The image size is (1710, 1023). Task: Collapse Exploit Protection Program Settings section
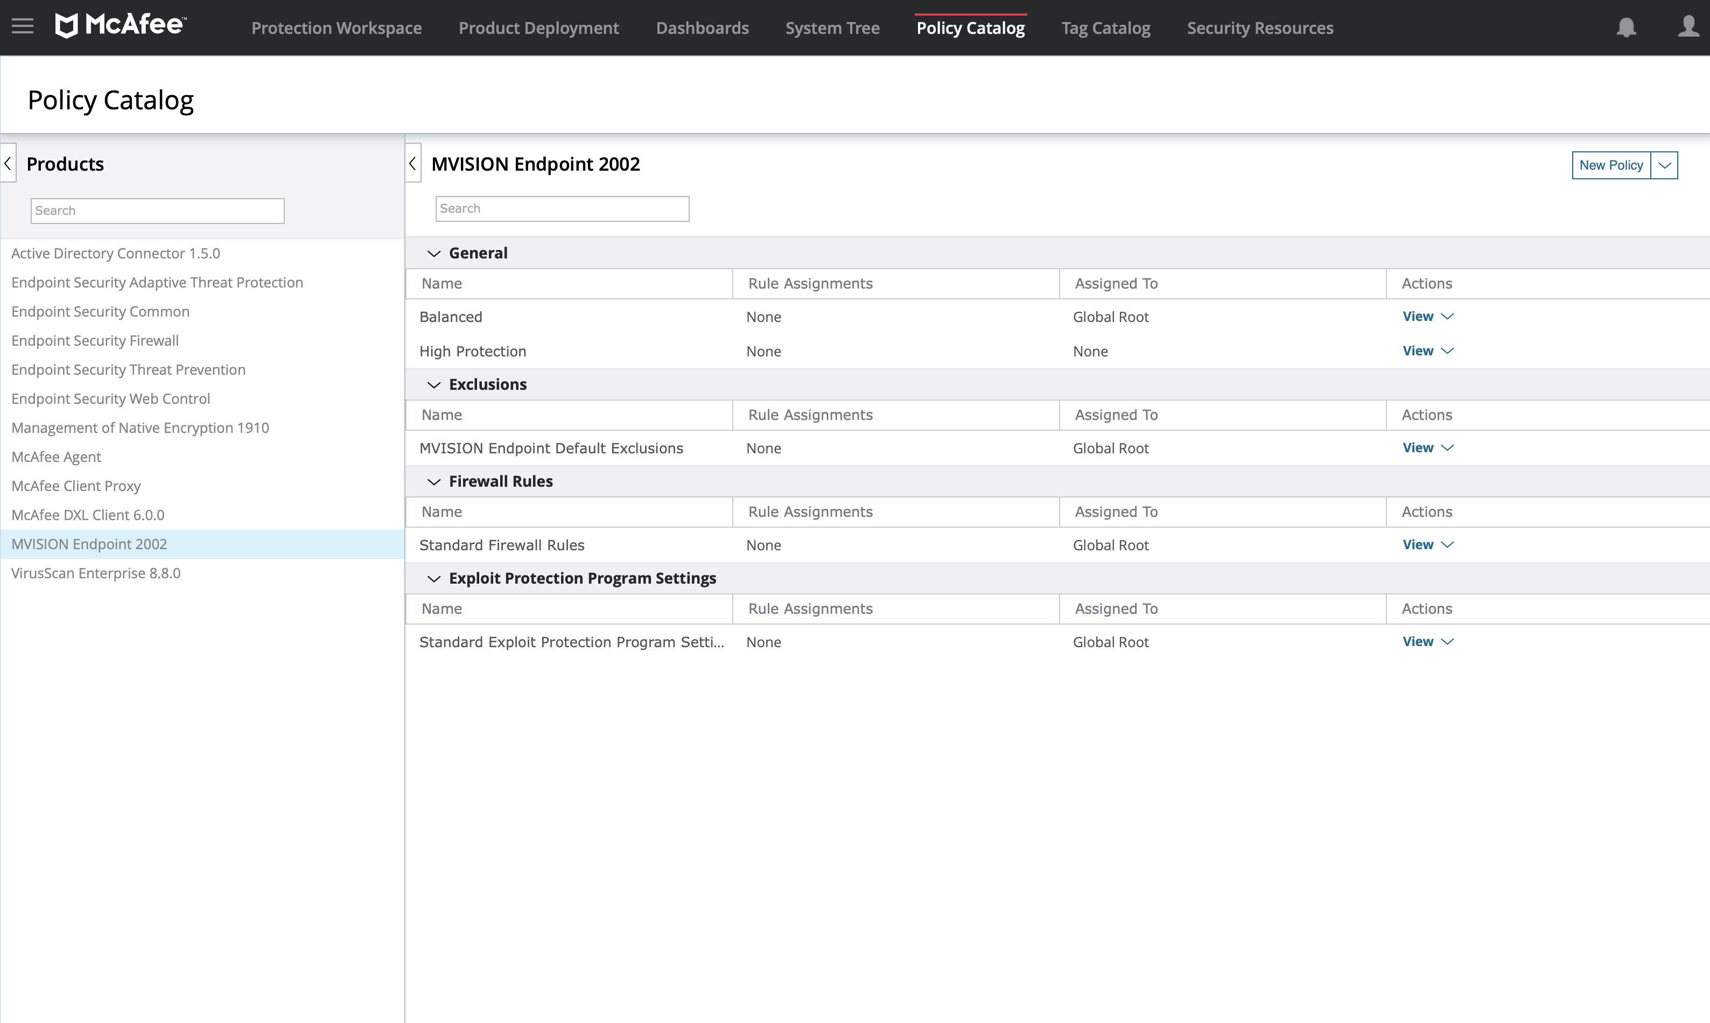pyautogui.click(x=433, y=578)
